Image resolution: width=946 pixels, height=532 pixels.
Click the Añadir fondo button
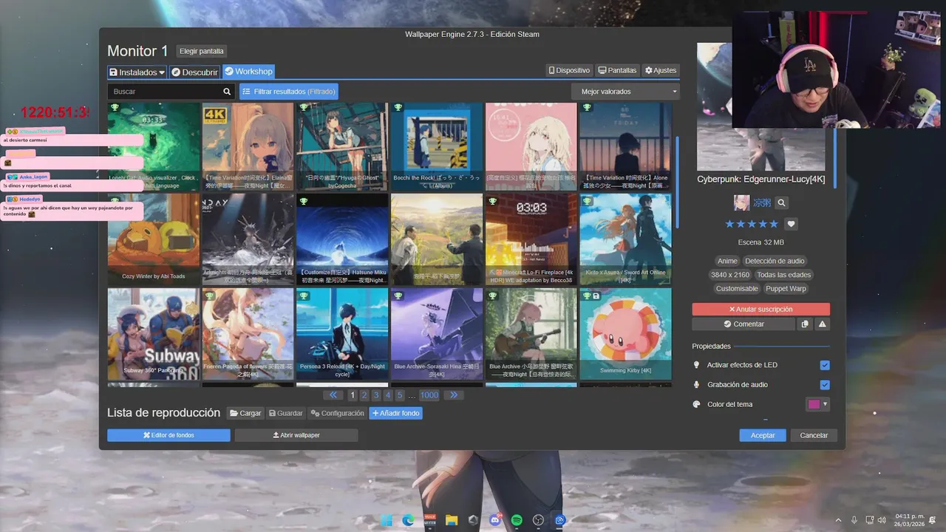click(395, 413)
